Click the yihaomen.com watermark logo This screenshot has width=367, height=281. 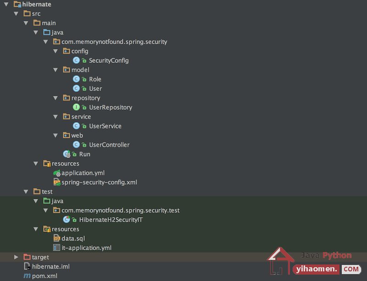pos(314,261)
